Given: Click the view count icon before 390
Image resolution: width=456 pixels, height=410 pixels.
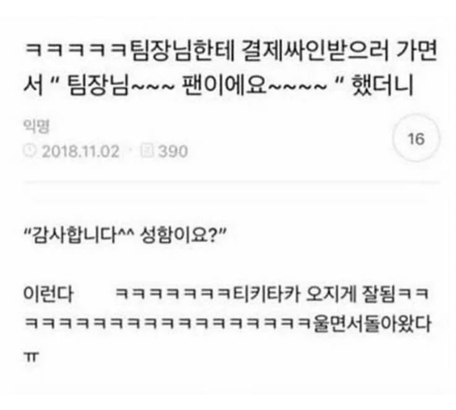Looking at the screenshot, I should click(147, 151).
